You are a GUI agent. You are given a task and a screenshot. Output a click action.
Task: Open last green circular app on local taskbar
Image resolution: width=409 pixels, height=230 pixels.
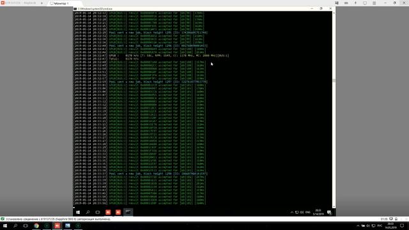click(x=78, y=226)
